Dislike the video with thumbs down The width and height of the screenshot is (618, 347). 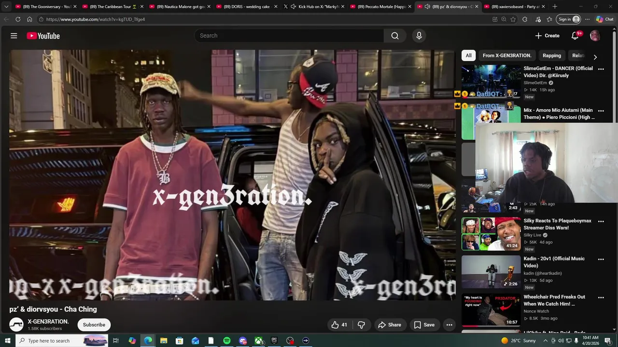click(361, 325)
